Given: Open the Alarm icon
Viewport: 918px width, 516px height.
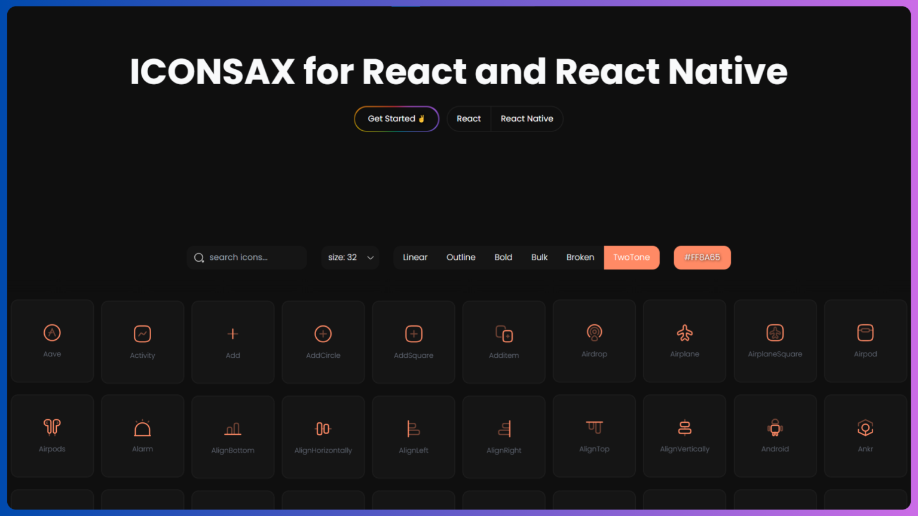Looking at the screenshot, I should pos(142,436).
